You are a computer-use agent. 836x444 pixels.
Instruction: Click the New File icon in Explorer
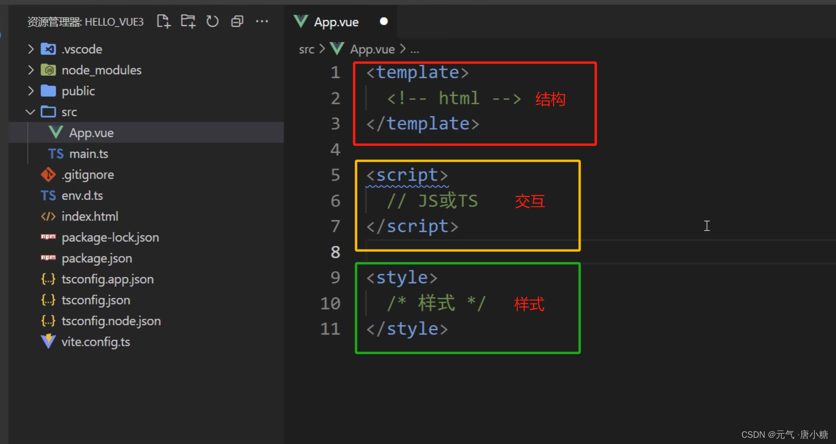click(163, 21)
